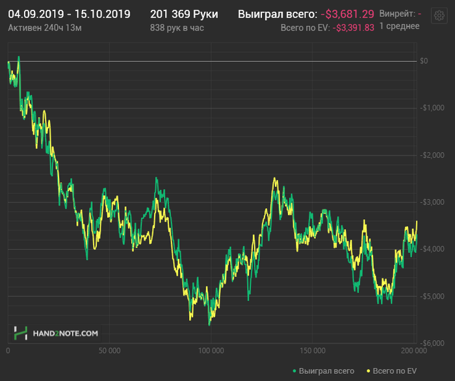Click the 100 000 horizontal axis label
Screen dimensions: 455x381
[x=211, y=351]
